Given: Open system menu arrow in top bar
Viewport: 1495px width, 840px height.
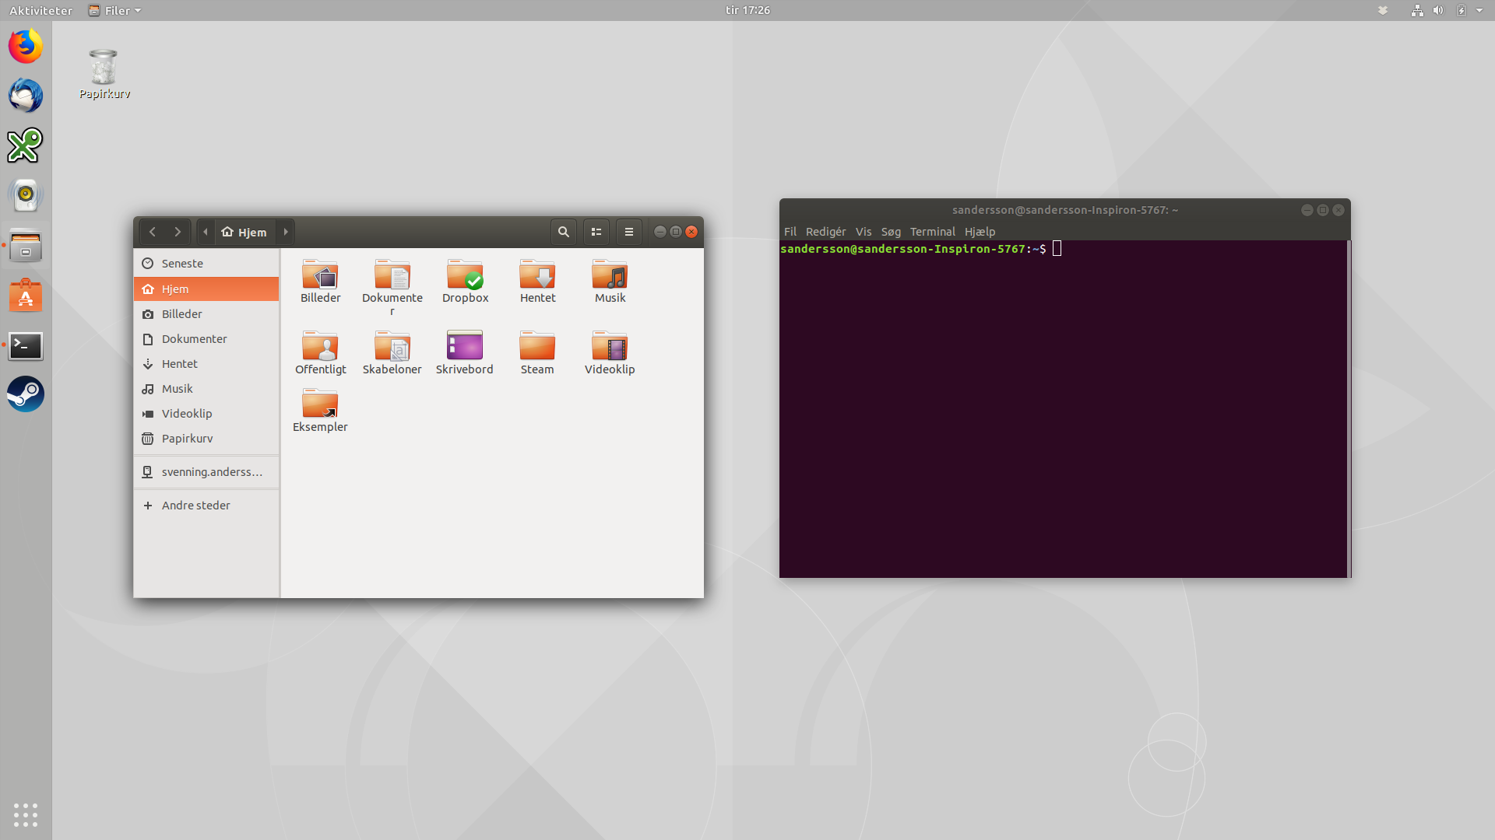Looking at the screenshot, I should 1479,10.
